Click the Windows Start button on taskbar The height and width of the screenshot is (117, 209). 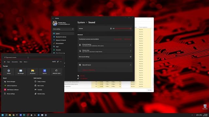tap(3, 115)
